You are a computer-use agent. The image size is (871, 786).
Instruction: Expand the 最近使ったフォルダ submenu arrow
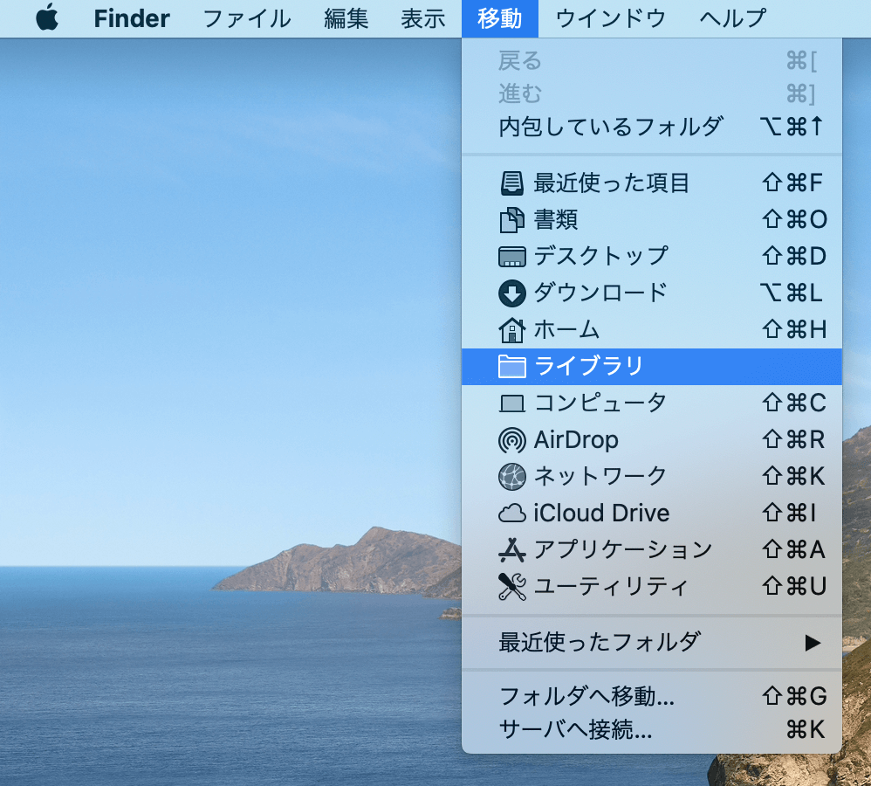[813, 643]
